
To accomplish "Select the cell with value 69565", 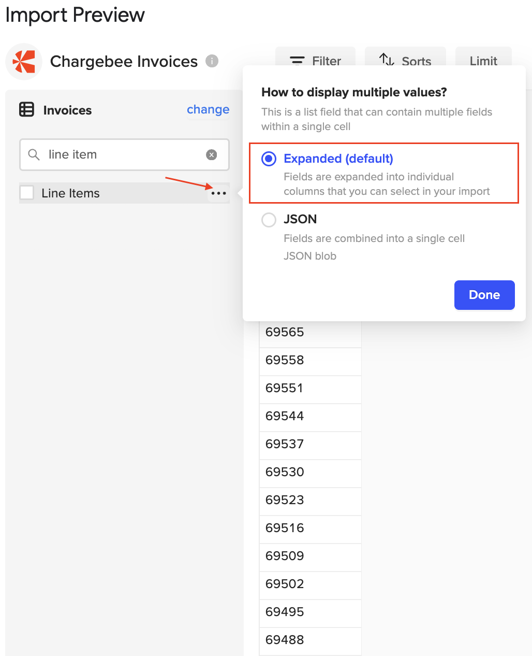I will (x=309, y=332).
